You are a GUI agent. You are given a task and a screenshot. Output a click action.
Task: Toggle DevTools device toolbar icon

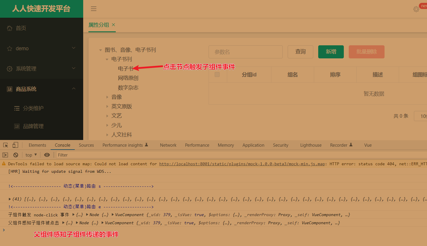15,145
